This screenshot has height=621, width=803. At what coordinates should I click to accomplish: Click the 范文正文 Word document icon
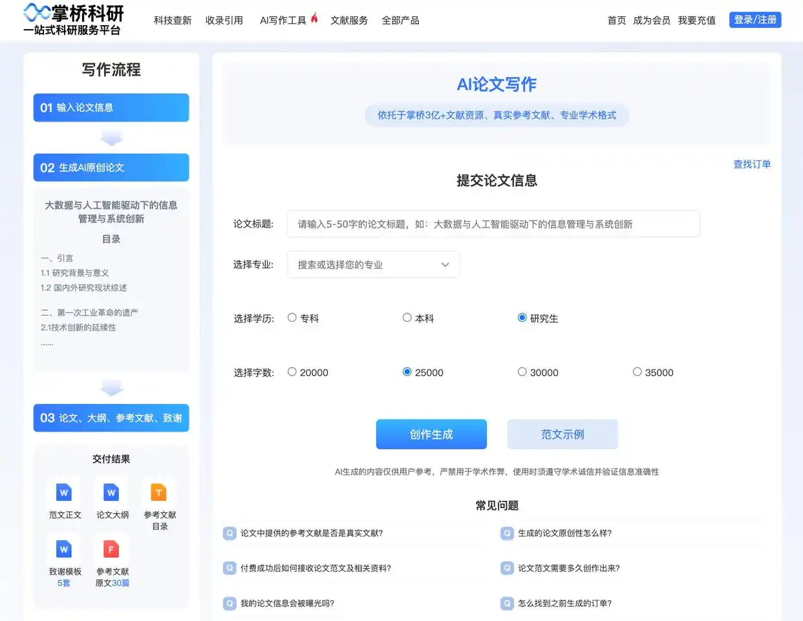63,492
